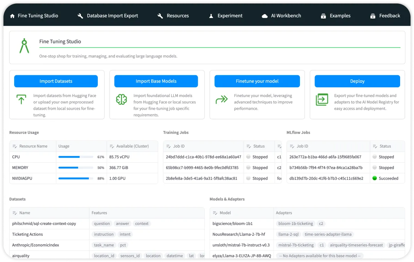The width and height of the screenshot is (414, 262).
Task: Select model unsloth/mistral-7b-instruct-v0.3
Action: click(x=241, y=245)
